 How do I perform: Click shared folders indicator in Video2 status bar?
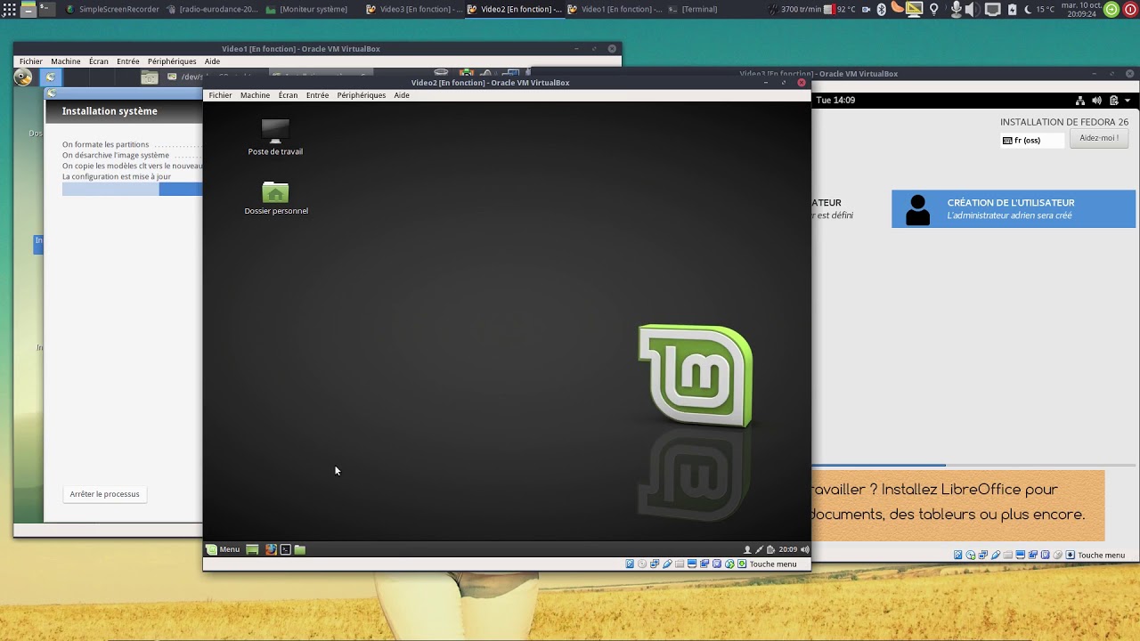tap(680, 564)
